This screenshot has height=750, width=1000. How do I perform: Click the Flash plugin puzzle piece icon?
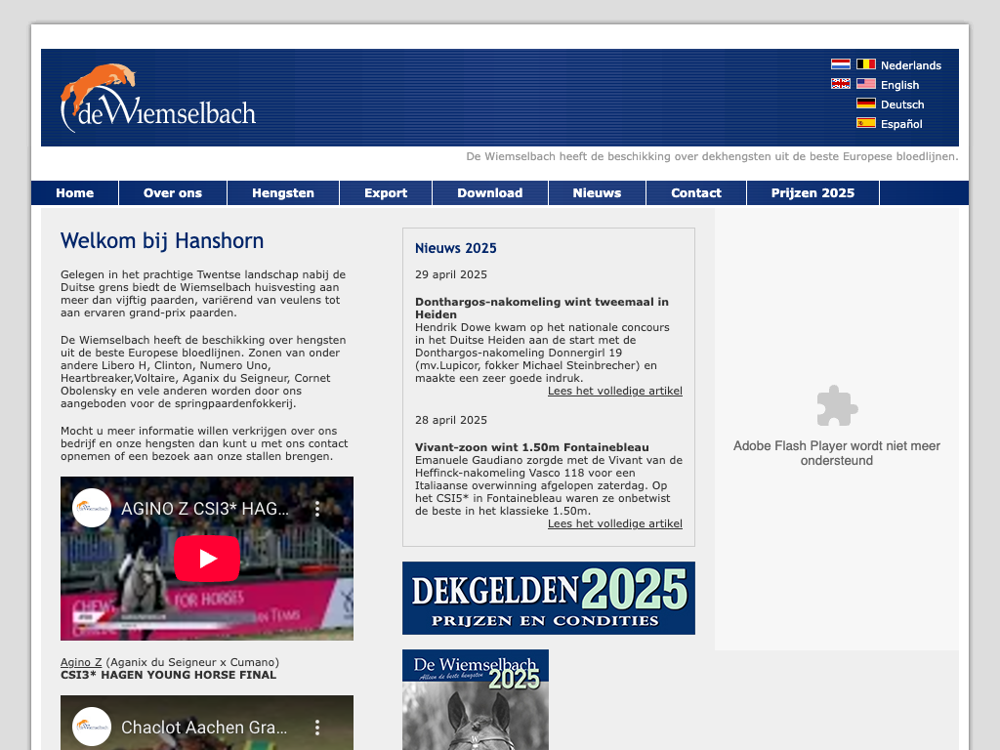837,406
